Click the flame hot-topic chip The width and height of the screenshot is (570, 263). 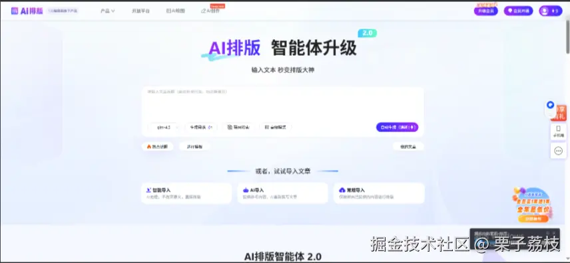[x=157, y=147]
